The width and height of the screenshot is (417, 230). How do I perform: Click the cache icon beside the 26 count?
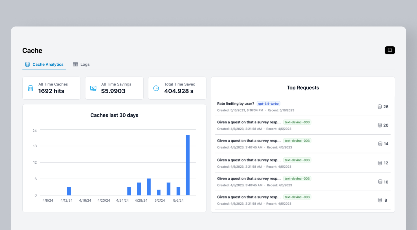(380, 107)
